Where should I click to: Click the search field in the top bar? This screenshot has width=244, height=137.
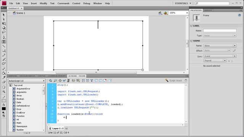pos(212,3)
